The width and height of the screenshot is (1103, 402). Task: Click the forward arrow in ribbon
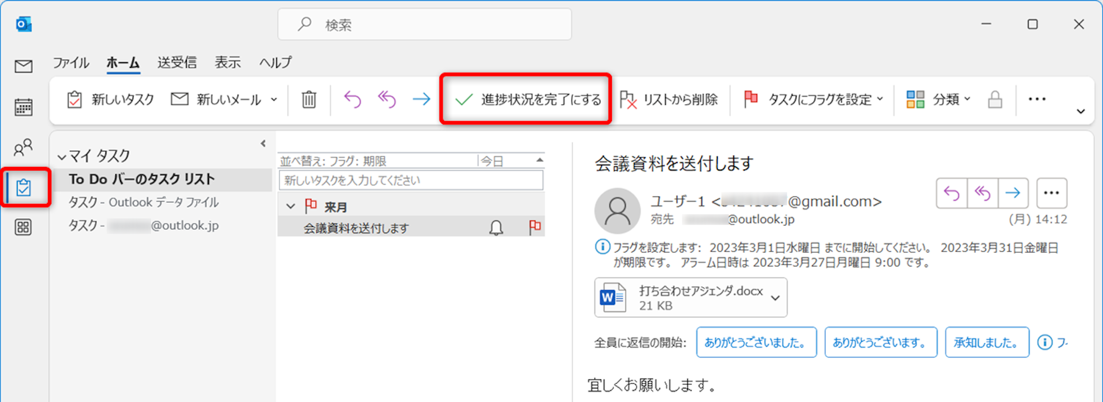pyautogui.click(x=421, y=99)
